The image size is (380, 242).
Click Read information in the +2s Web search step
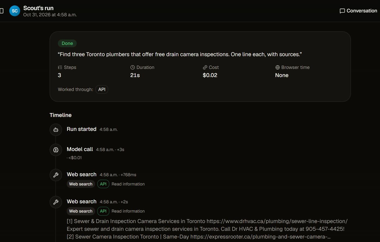[128, 211]
